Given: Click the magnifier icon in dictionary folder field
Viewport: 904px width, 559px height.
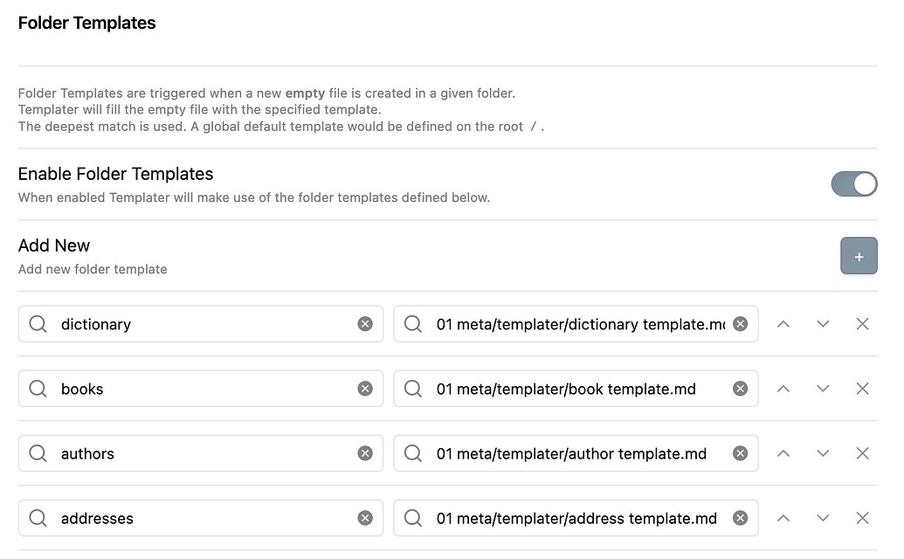Looking at the screenshot, I should pos(38,323).
